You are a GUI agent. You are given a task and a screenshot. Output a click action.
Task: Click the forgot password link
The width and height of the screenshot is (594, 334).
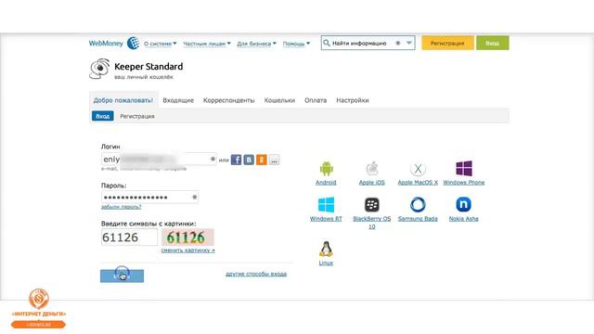tap(122, 207)
